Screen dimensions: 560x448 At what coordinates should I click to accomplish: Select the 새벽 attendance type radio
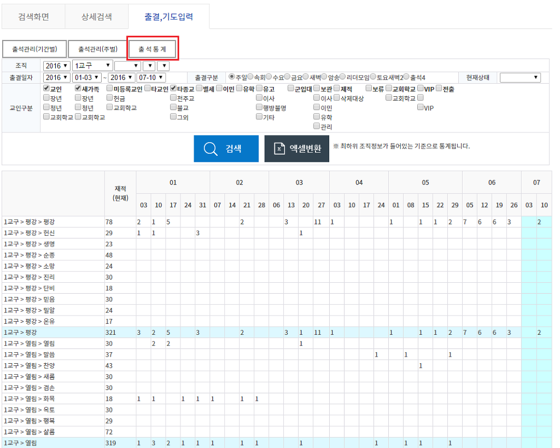point(306,77)
